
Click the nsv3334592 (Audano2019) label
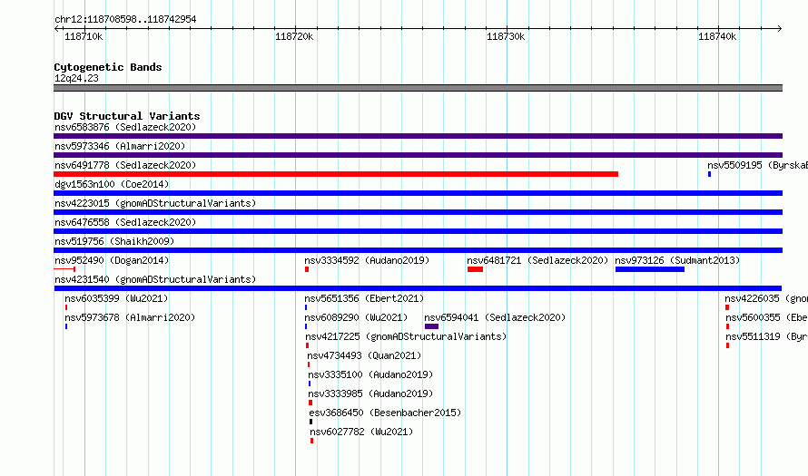point(367,260)
